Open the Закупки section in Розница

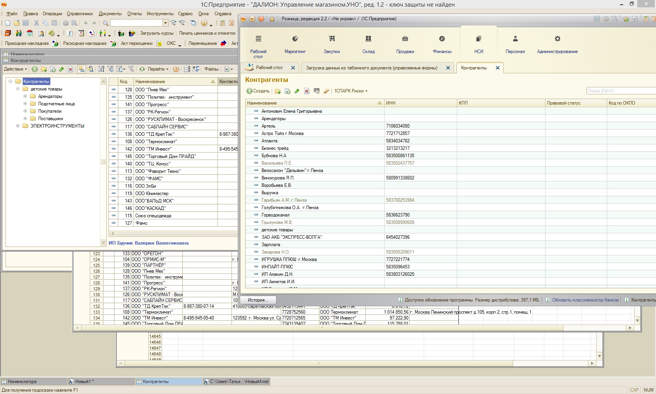point(332,45)
